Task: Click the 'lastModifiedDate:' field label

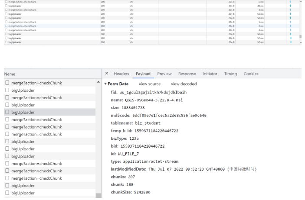Action: [x=128, y=169]
